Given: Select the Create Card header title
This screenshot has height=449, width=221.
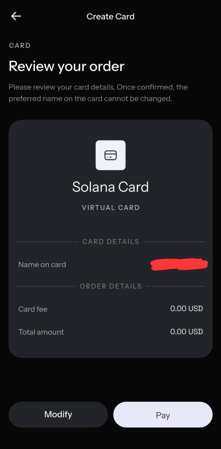Looking at the screenshot, I should pyautogui.click(x=110, y=17).
